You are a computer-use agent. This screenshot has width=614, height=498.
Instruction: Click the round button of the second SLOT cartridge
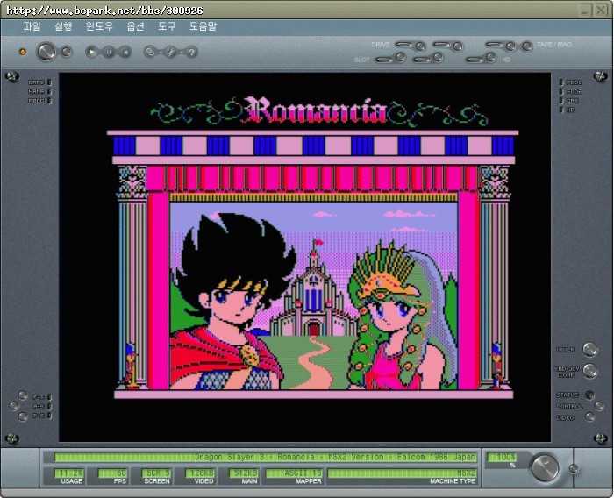point(439,58)
